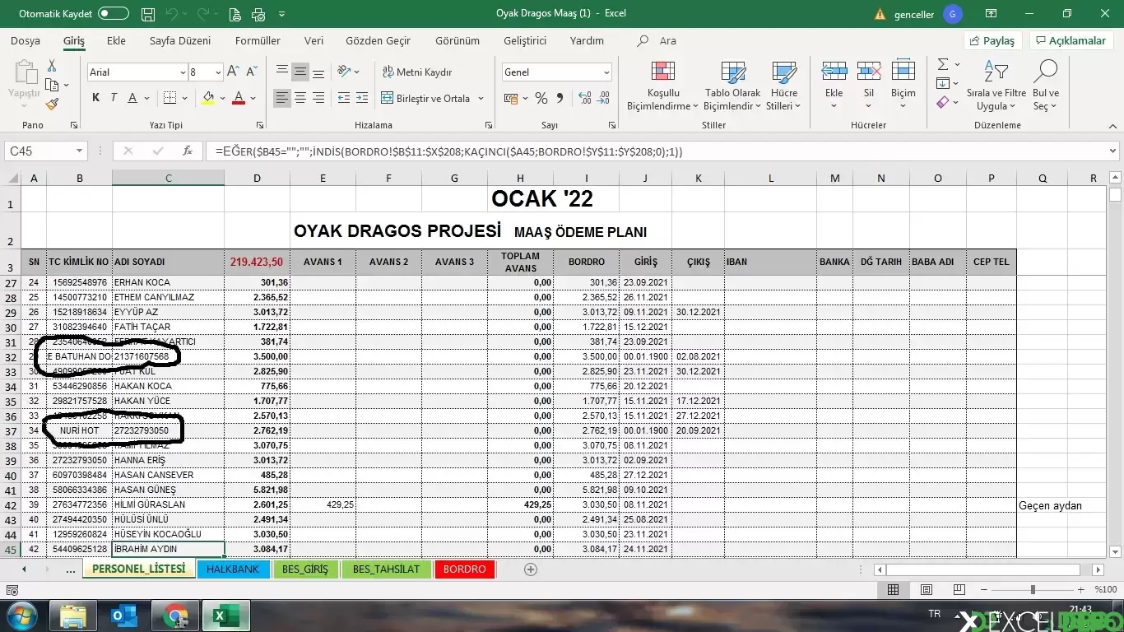Click the Format Painter brush icon
This screenshot has width=1124, height=632.
click(52, 105)
